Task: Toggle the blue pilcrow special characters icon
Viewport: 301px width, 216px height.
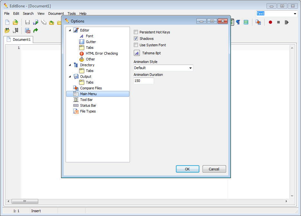Action: tap(238, 22)
